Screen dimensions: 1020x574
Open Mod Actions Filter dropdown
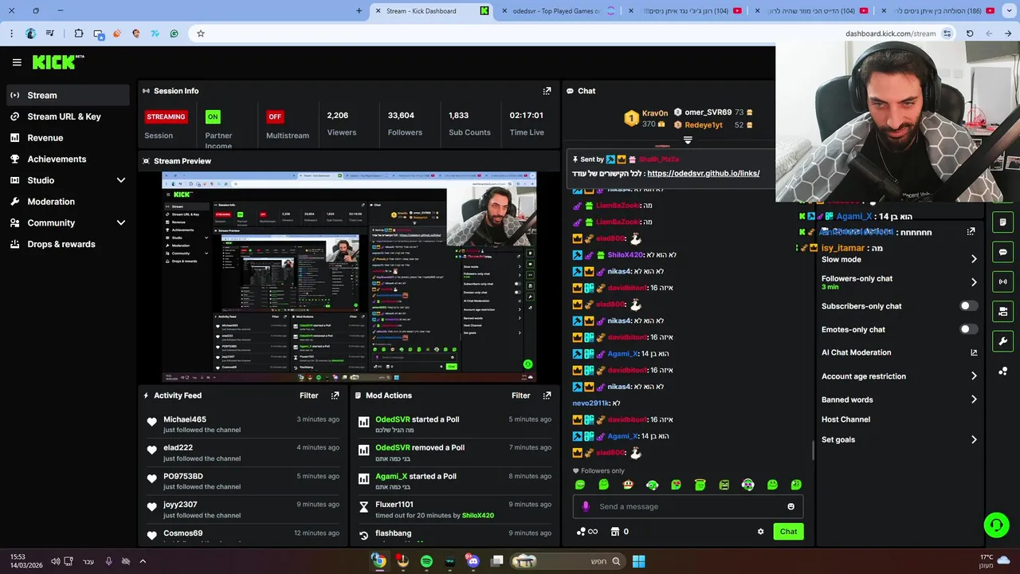pos(520,395)
